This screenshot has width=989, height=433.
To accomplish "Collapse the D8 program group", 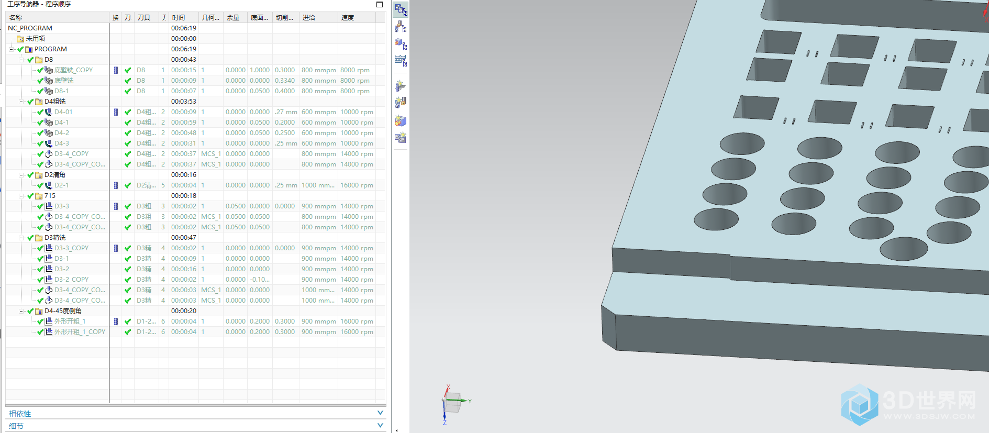I will click(21, 60).
